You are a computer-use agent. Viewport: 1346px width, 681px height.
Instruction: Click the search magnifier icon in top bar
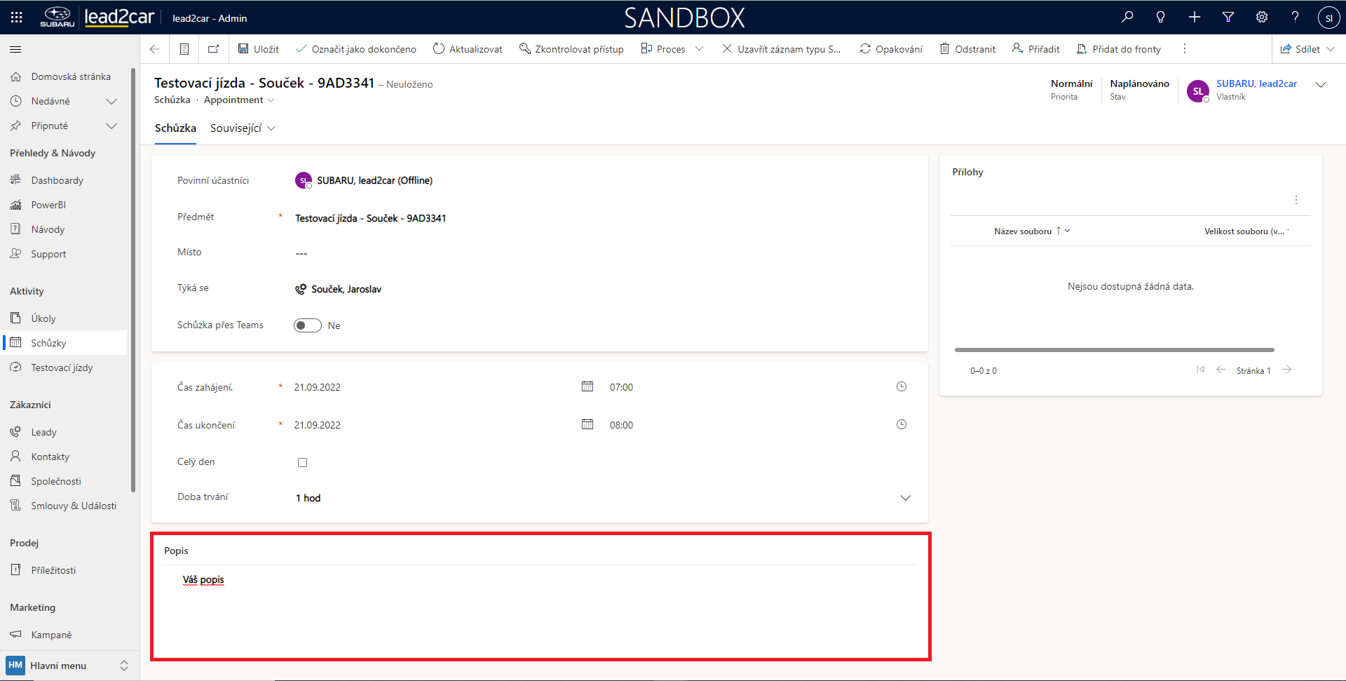pos(1127,17)
